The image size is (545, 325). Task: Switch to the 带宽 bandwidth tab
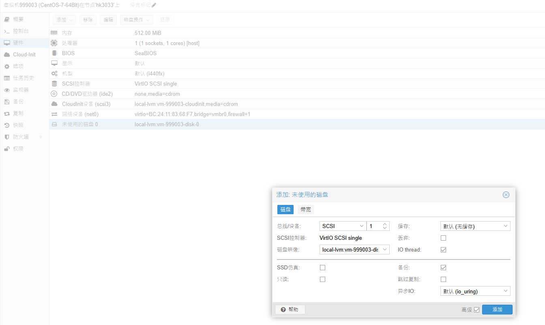coord(306,209)
